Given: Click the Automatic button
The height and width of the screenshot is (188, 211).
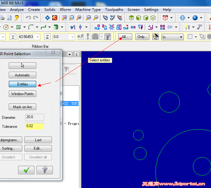Looking at the screenshot, I should [23, 75].
